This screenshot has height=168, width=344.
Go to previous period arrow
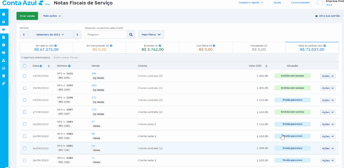pyautogui.click(x=24, y=35)
